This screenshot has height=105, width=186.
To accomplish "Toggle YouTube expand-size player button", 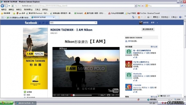I will [108, 95].
